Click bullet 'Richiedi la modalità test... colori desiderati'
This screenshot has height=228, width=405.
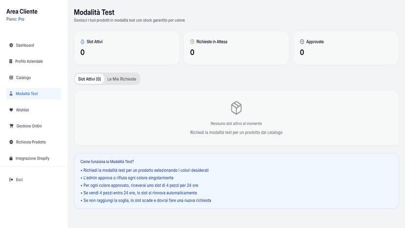pyautogui.click(x=145, y=170)
